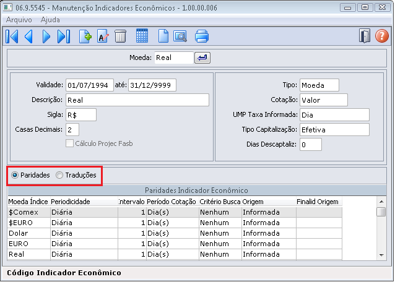Select the Paridades radio button
395x282 pixels.
pos(15,175)
